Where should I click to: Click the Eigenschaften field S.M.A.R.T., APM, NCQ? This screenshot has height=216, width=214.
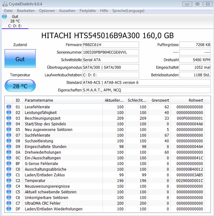coord(147,90)
